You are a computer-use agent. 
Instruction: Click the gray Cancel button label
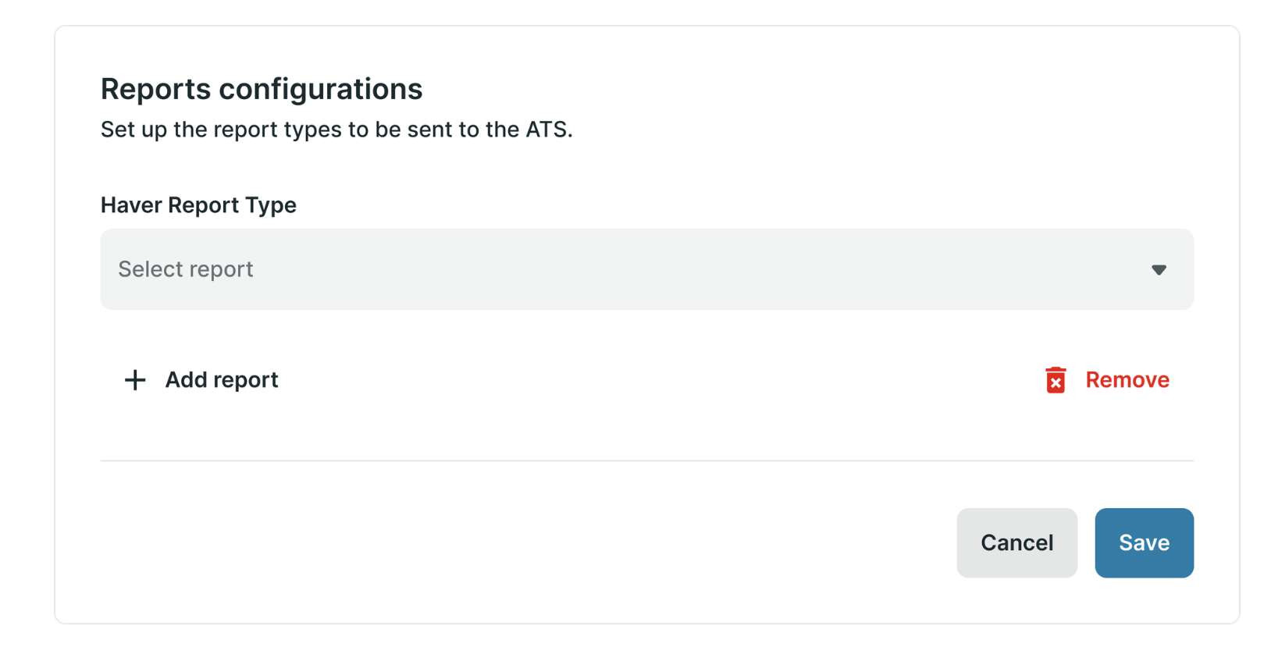[1016, 543]
